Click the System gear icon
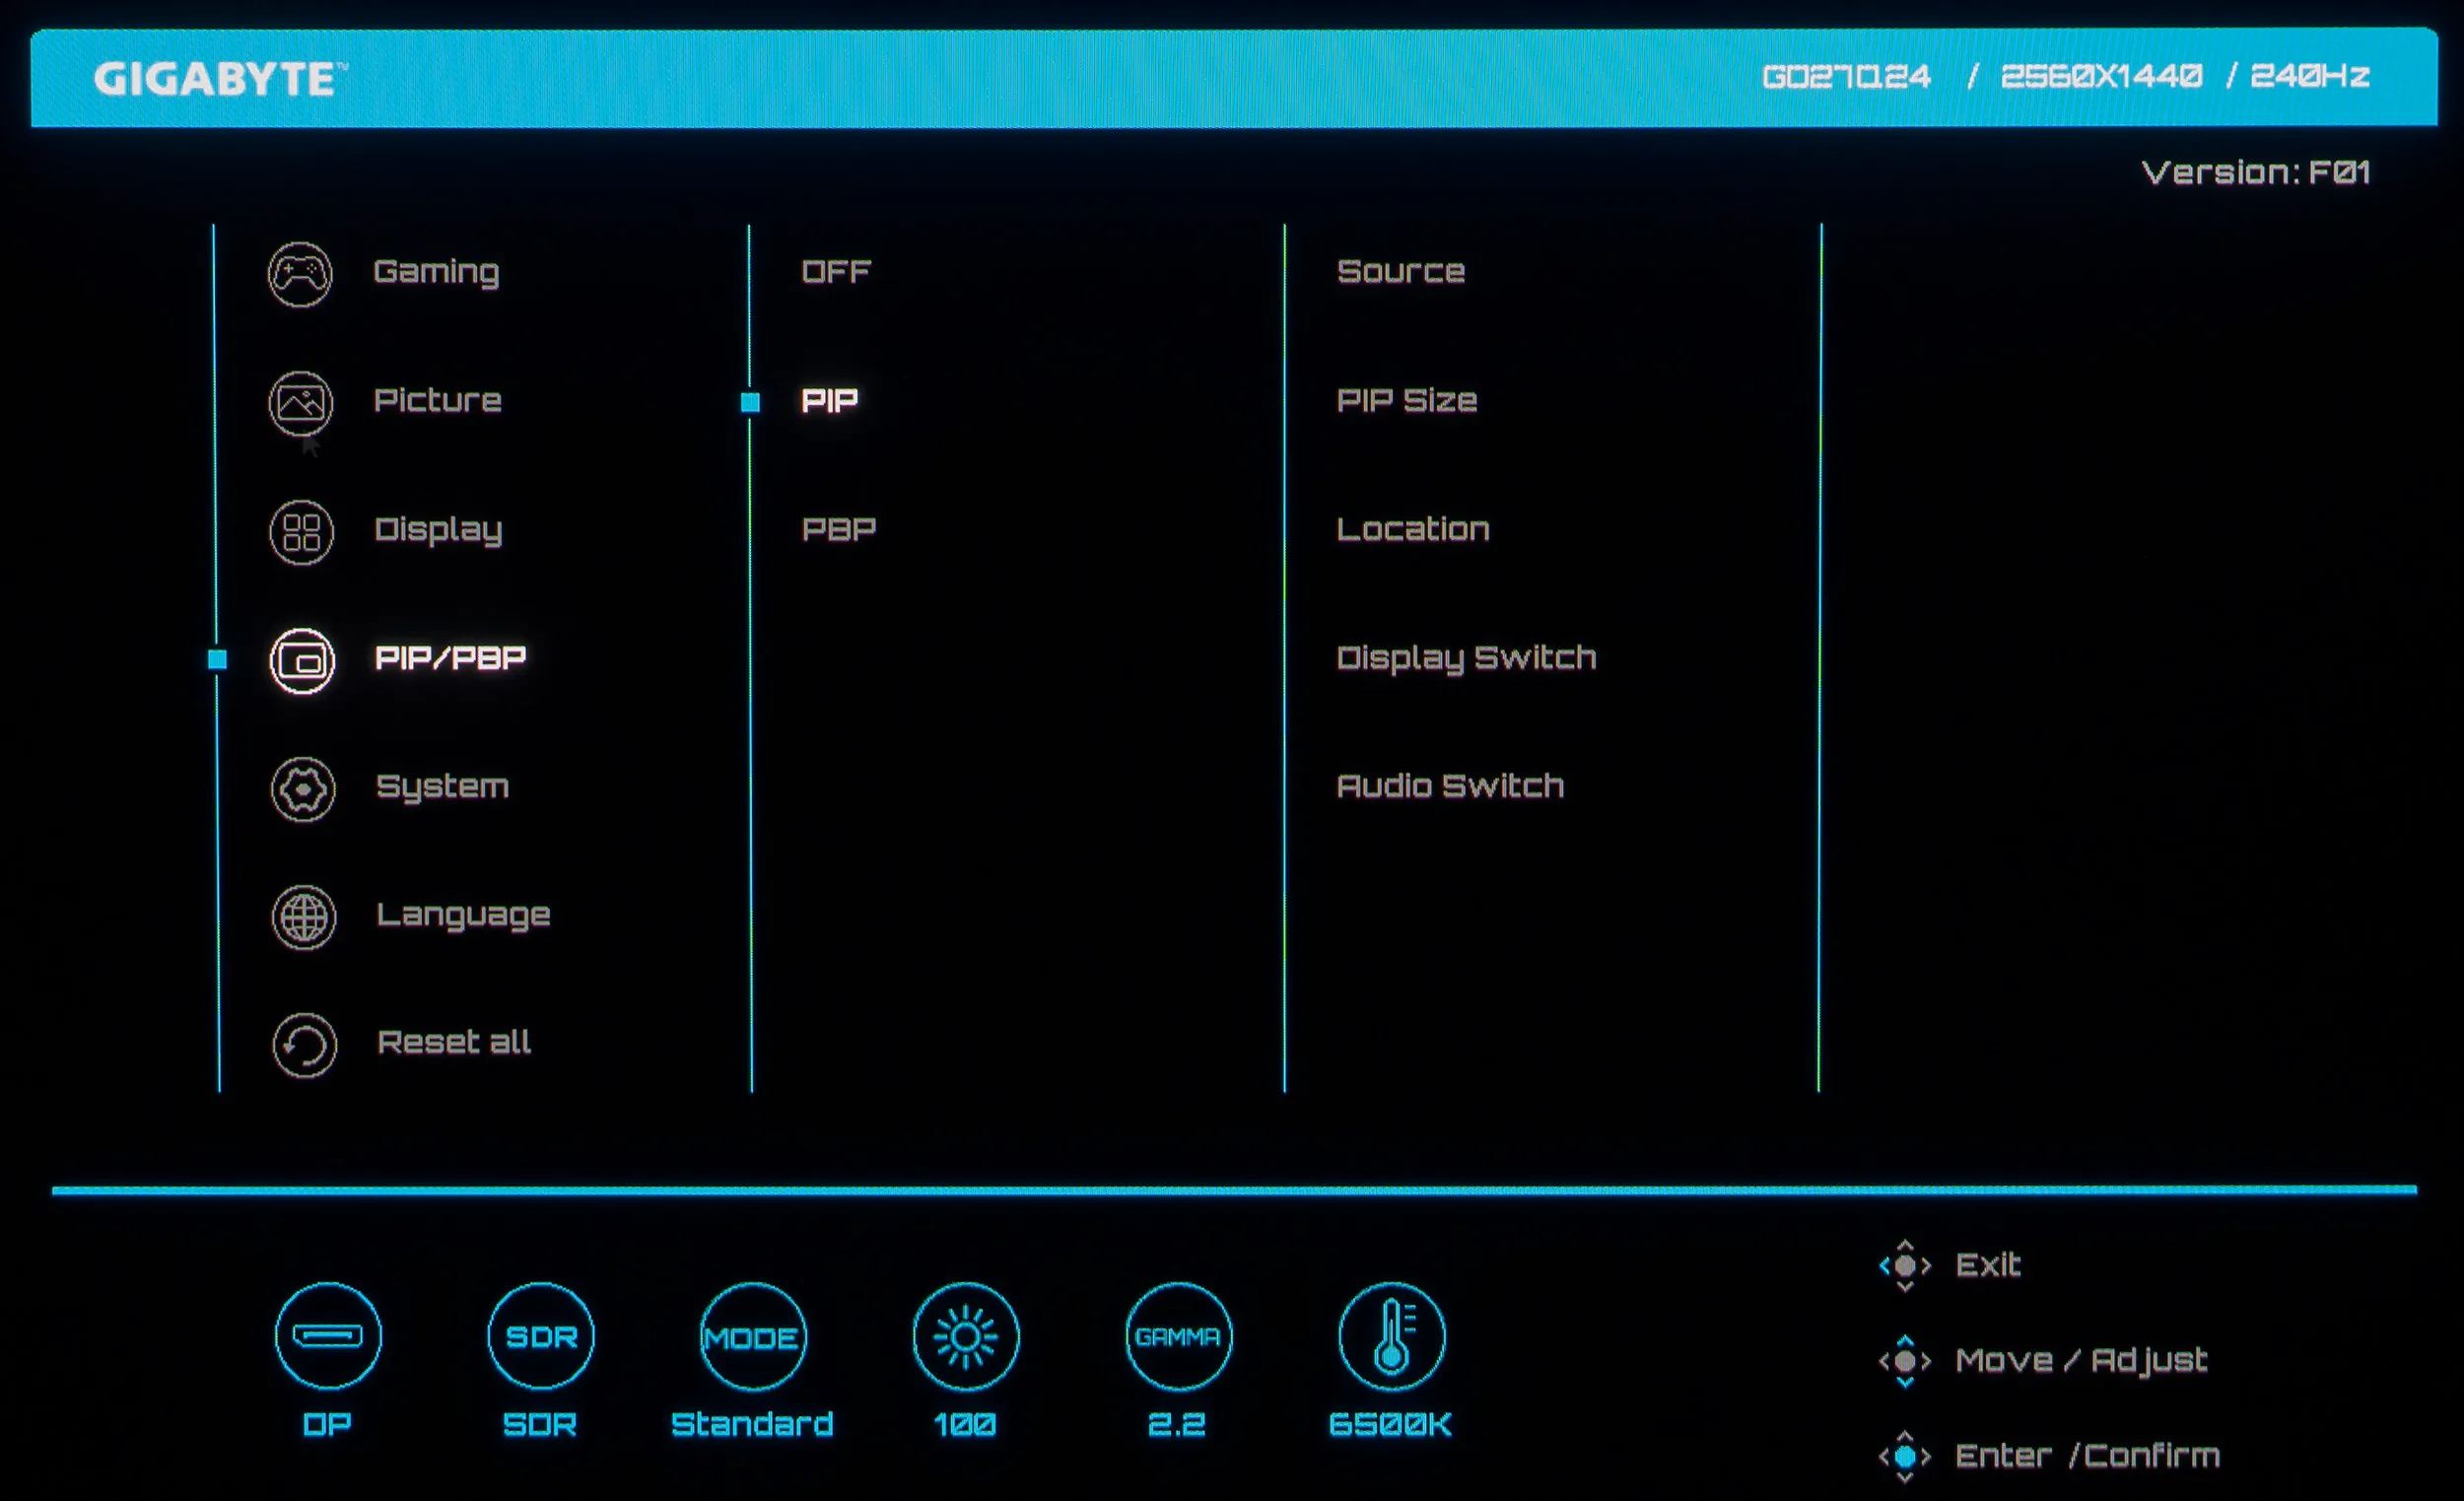2464x1501 pixels. point(303,789)
